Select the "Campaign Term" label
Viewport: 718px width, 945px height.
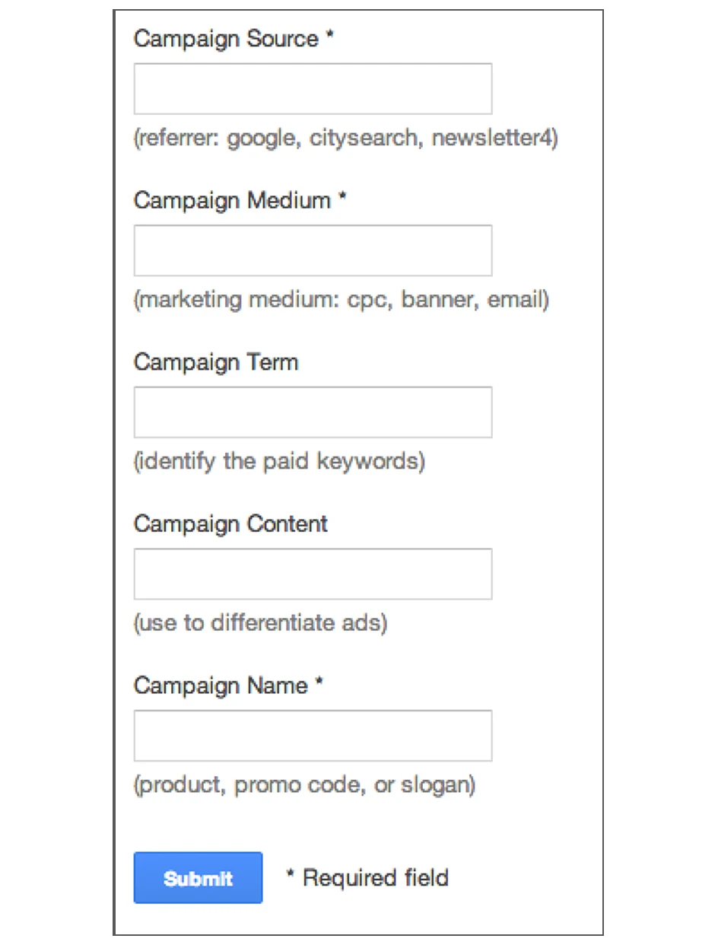pos(216,362)
